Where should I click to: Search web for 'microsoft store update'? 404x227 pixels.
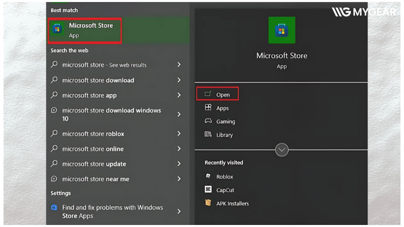click(117, 163)
